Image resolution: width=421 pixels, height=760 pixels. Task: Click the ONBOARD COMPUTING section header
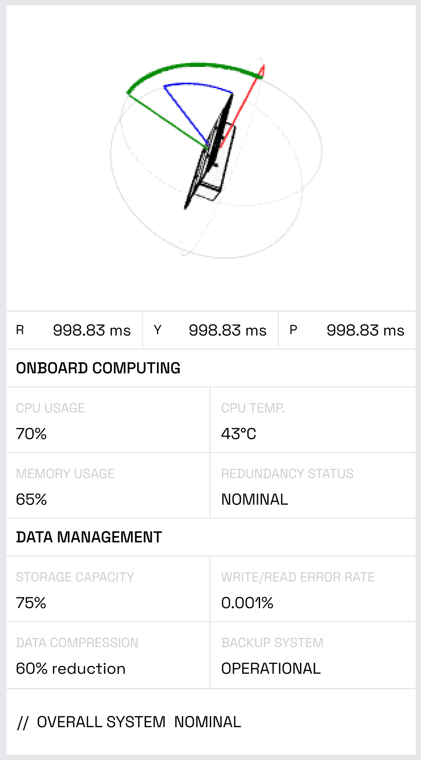[x=98, y=368]
